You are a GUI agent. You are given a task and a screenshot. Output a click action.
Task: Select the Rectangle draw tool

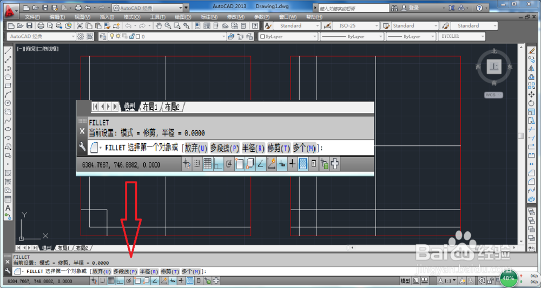[8, 86]
